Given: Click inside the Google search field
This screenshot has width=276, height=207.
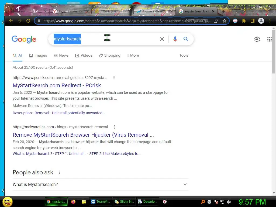Looking at the screenshot, I should 106,39.
